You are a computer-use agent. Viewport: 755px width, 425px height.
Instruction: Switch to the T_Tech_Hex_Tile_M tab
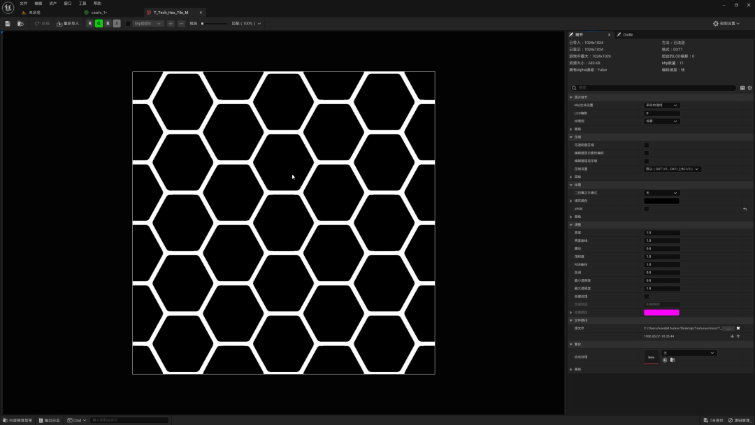(x=171, y=13)
